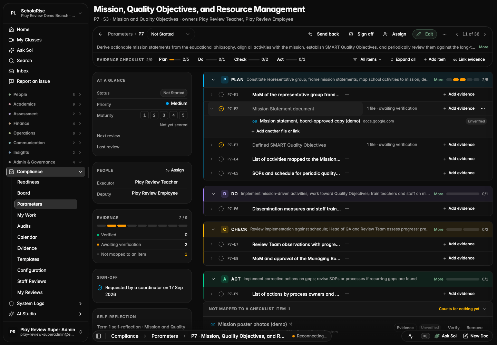
Task: Set maturity score to 5
Action: click(183, 115)
